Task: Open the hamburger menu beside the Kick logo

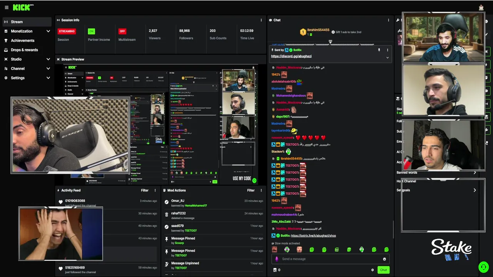Action: point(7,7)
